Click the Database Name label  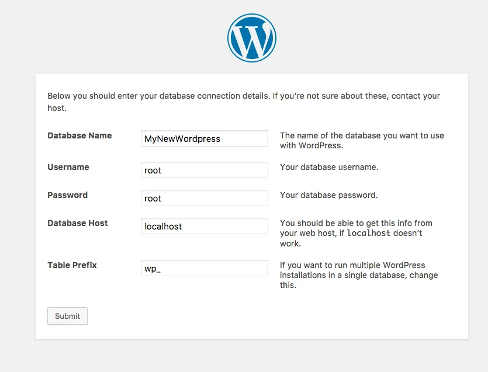coord(79,135)
